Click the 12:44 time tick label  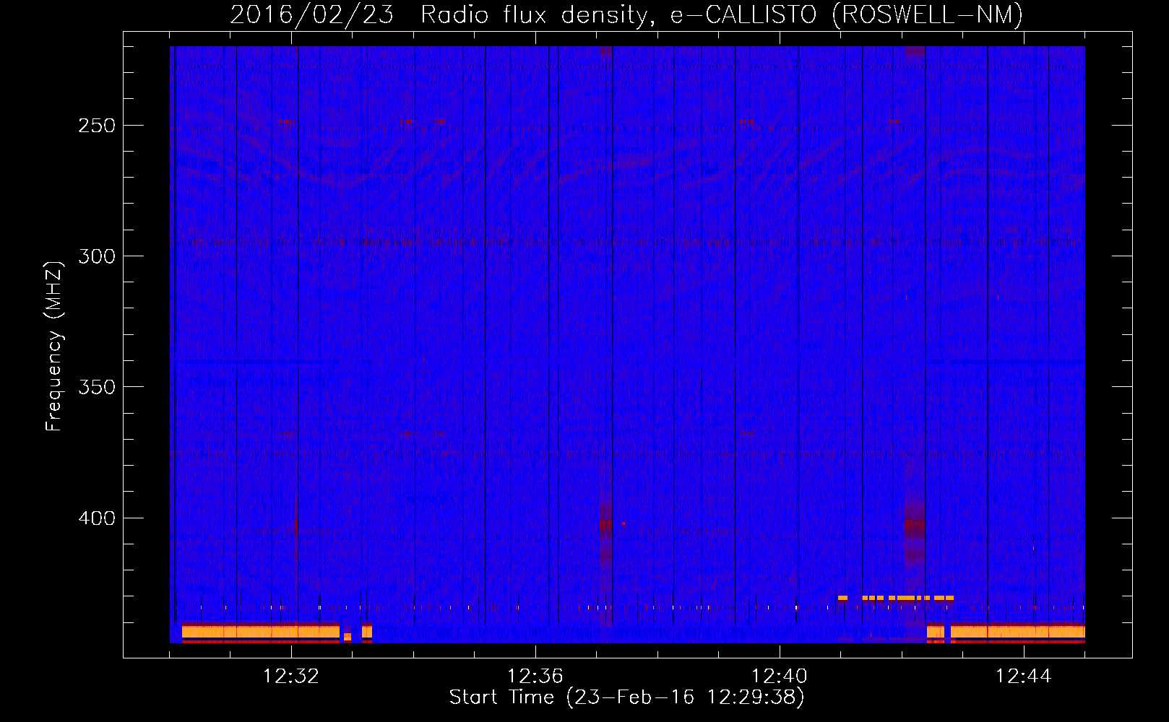1024,676
